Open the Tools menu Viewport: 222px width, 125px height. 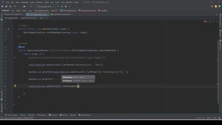pos(57,2)
